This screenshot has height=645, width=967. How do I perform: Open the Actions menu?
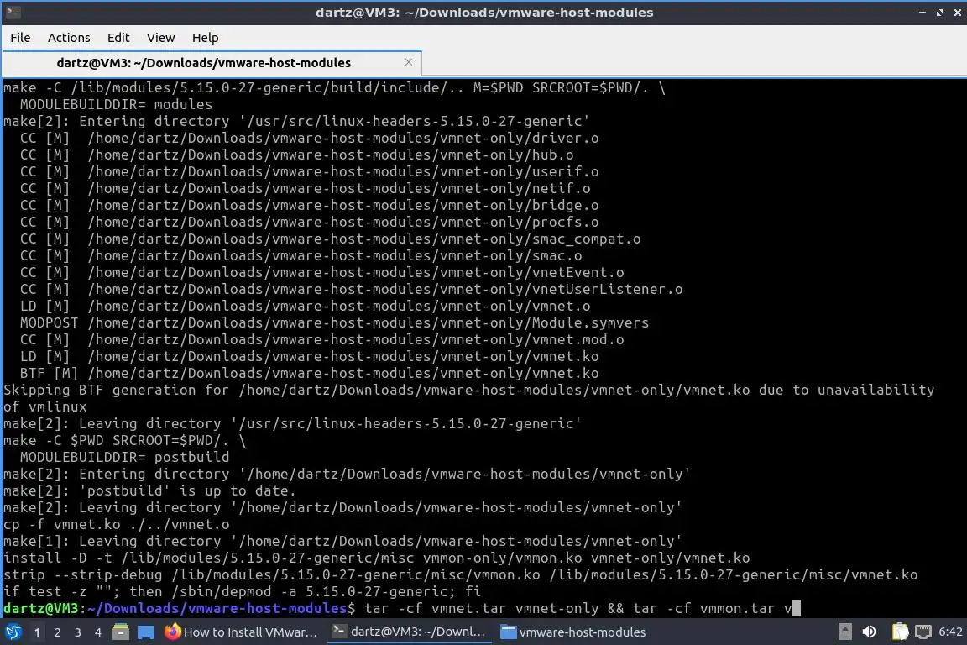(x=69, y=38)
